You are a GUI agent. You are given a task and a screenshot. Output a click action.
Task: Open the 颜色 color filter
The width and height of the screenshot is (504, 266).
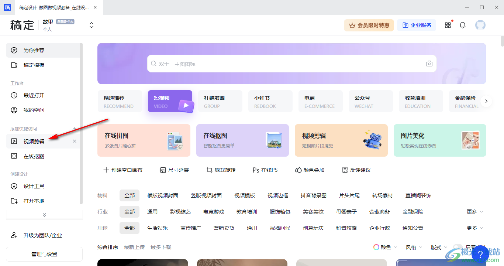pyautogui.click(x=385, y=247)
